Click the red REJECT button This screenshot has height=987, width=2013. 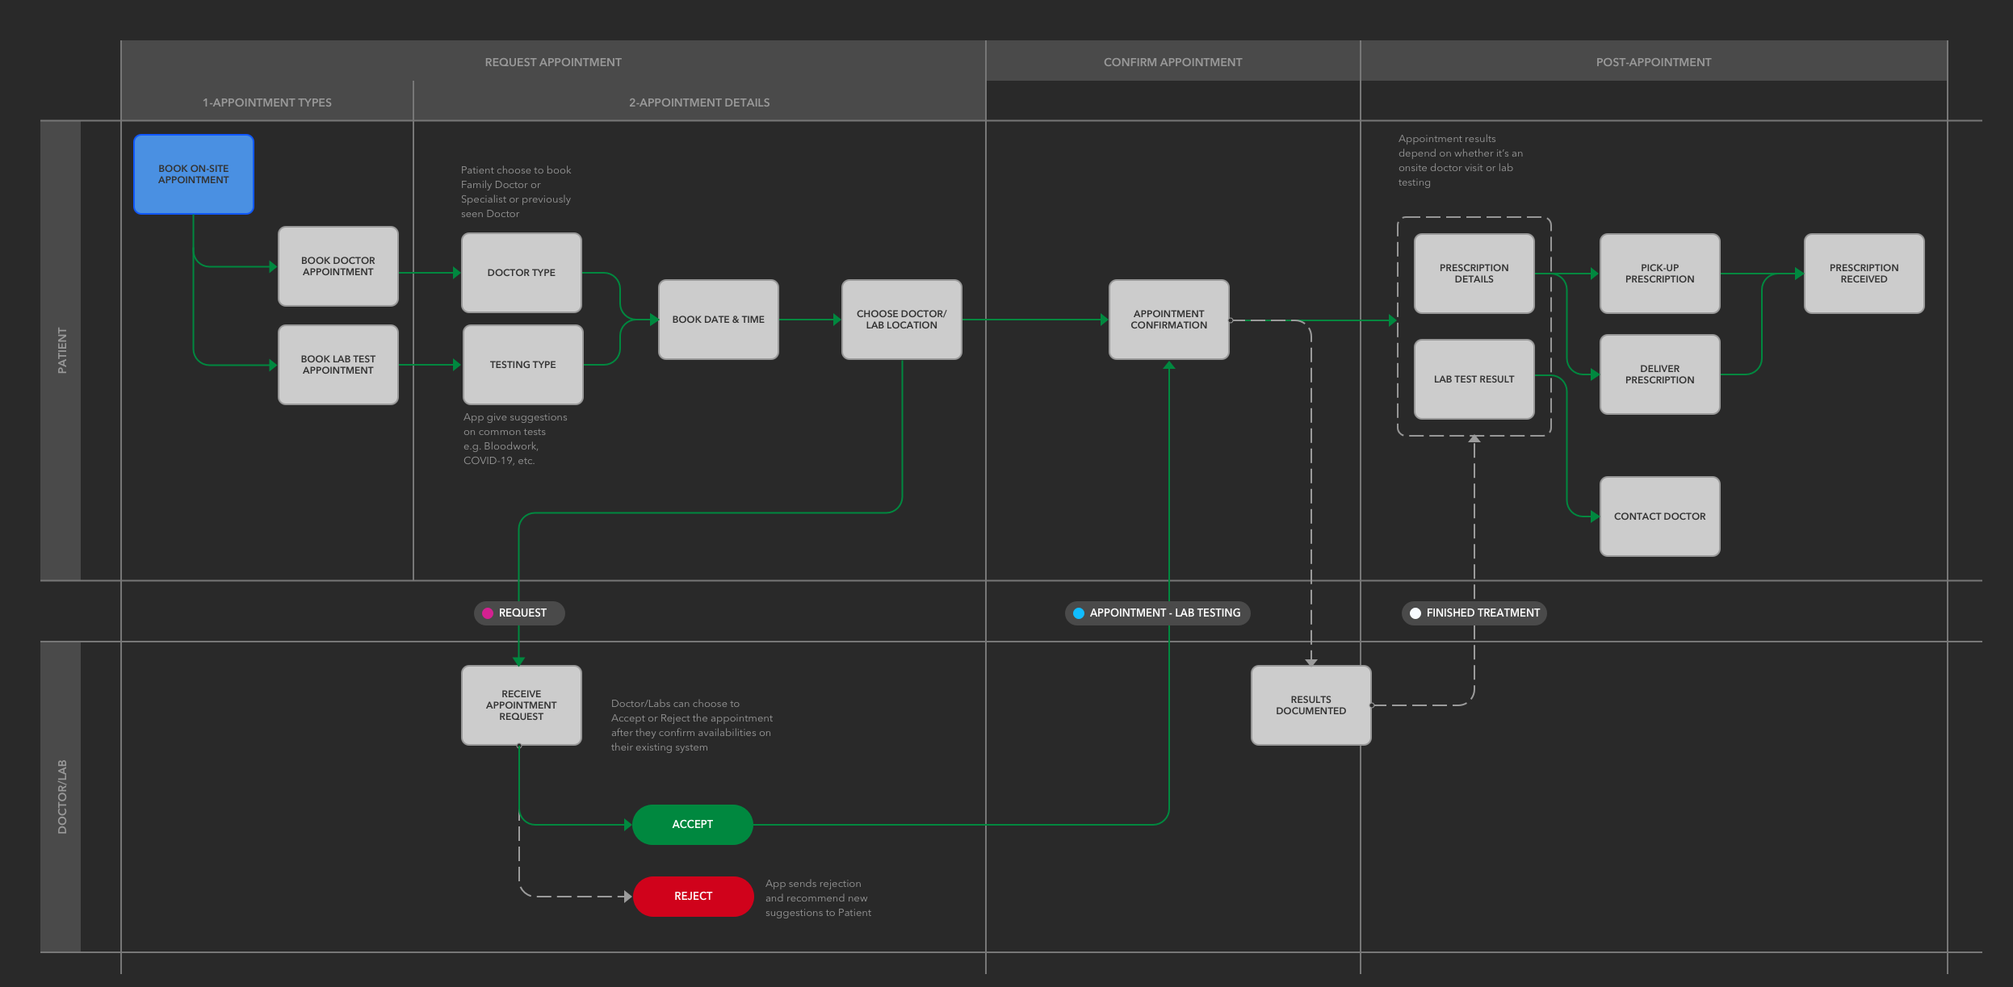point(693,896)
